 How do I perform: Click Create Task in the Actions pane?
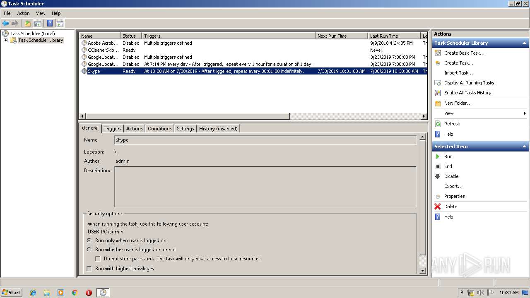click(458, 63)
